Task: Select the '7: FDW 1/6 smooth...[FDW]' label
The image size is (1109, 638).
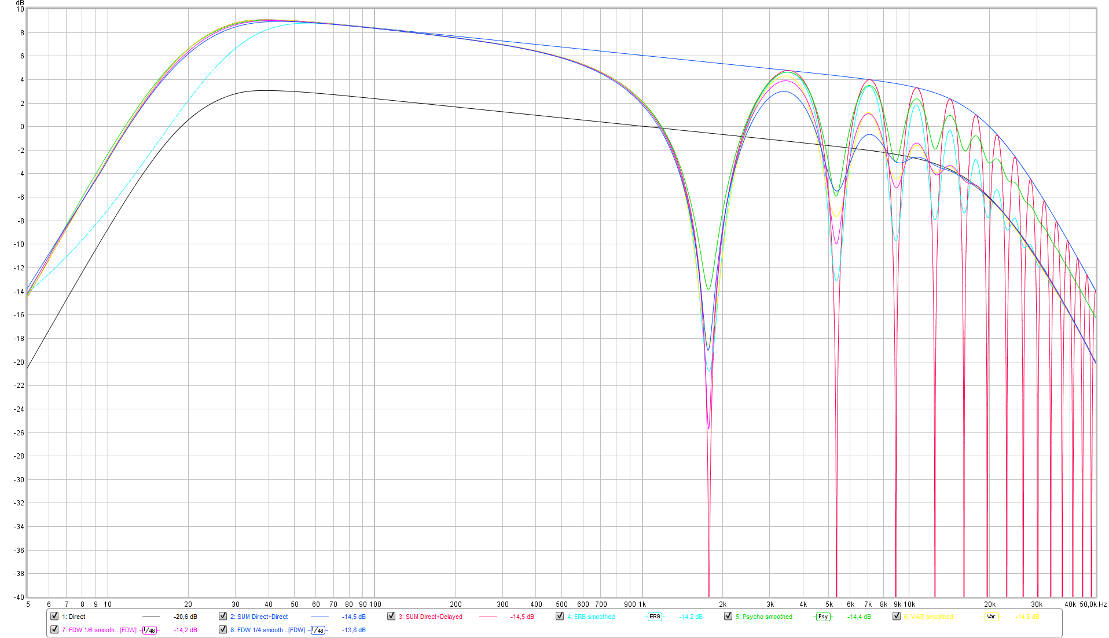Action: 99,630
